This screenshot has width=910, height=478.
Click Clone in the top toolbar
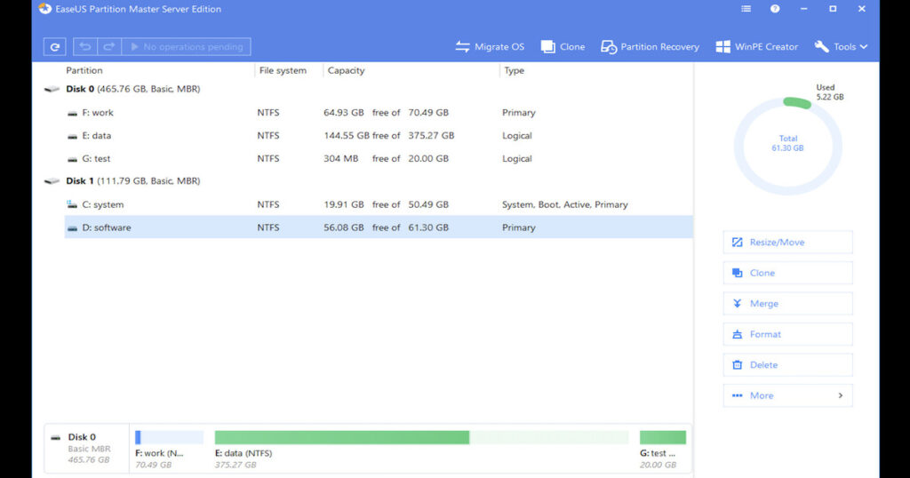pyautogui.click(x=563, y=47)
